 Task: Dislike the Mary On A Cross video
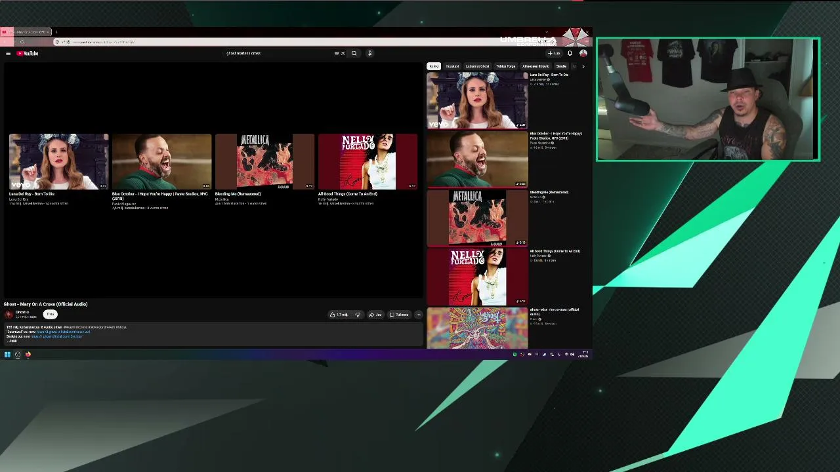[x=358, y=315]
